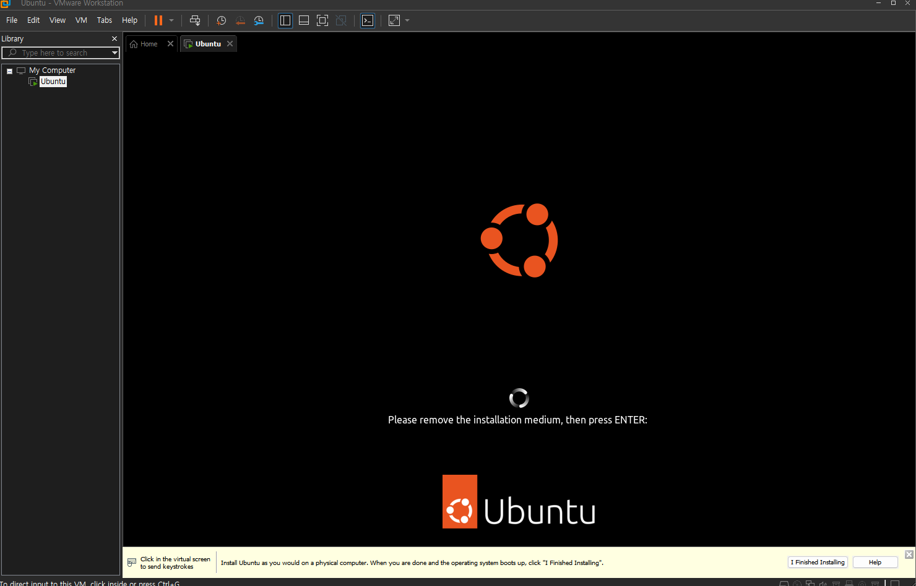Open the power options dropdown arrow beside pause
916x586 pixels.
click(x=171, y=20)
